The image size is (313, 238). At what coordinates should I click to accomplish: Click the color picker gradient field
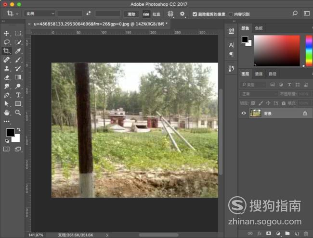click(x=277, y=50)
